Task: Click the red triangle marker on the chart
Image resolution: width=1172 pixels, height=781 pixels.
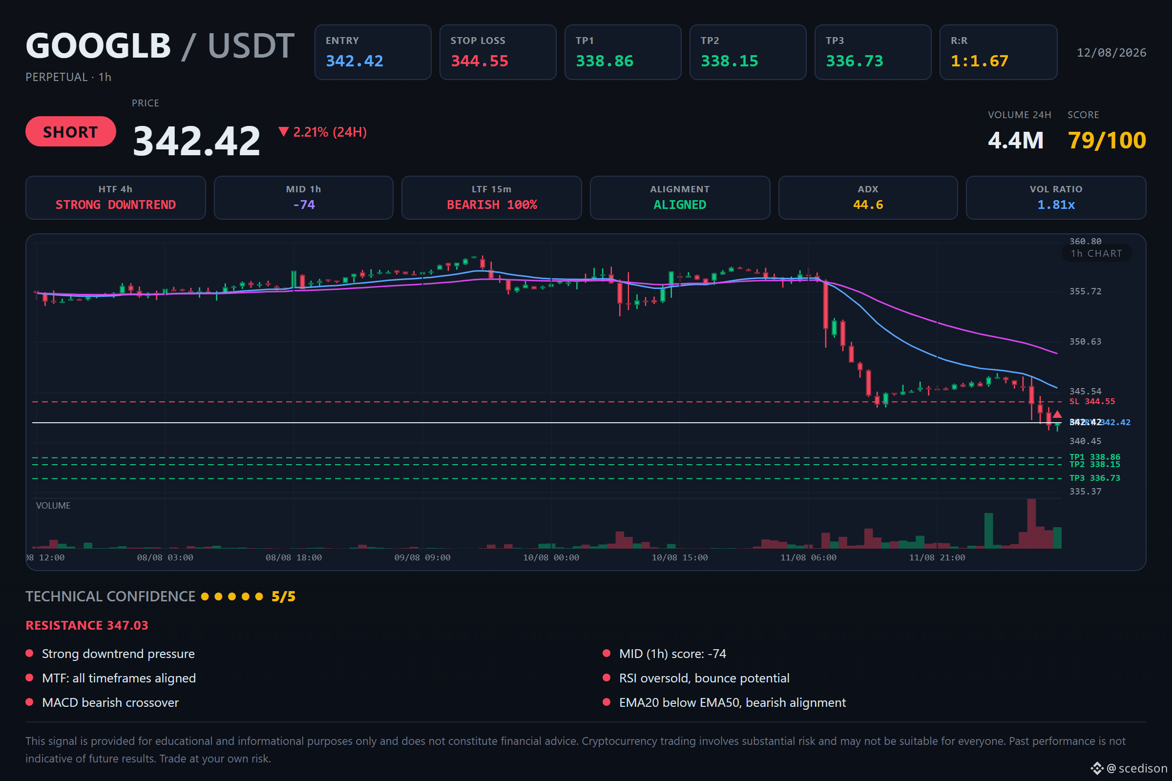Action: point(1057,414)
